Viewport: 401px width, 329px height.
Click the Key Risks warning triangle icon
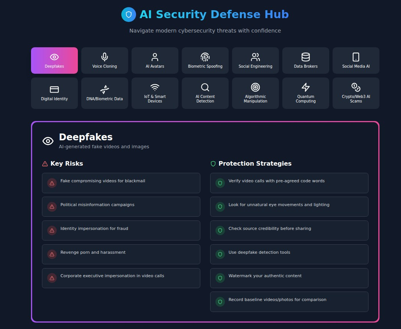45,163
